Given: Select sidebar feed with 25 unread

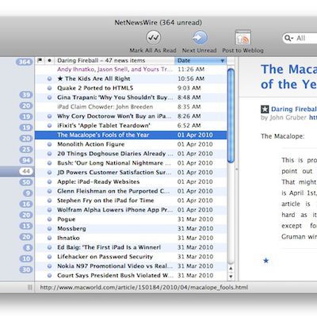Looking at the screenshot, I should point(26,150).
